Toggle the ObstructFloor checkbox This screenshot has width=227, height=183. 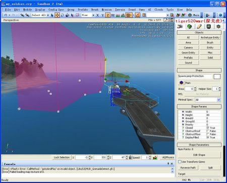pos(208,134)
